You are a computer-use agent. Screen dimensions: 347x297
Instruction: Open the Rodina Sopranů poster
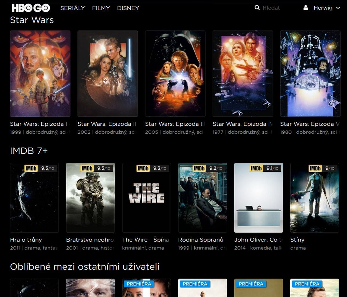pos(203,198)
